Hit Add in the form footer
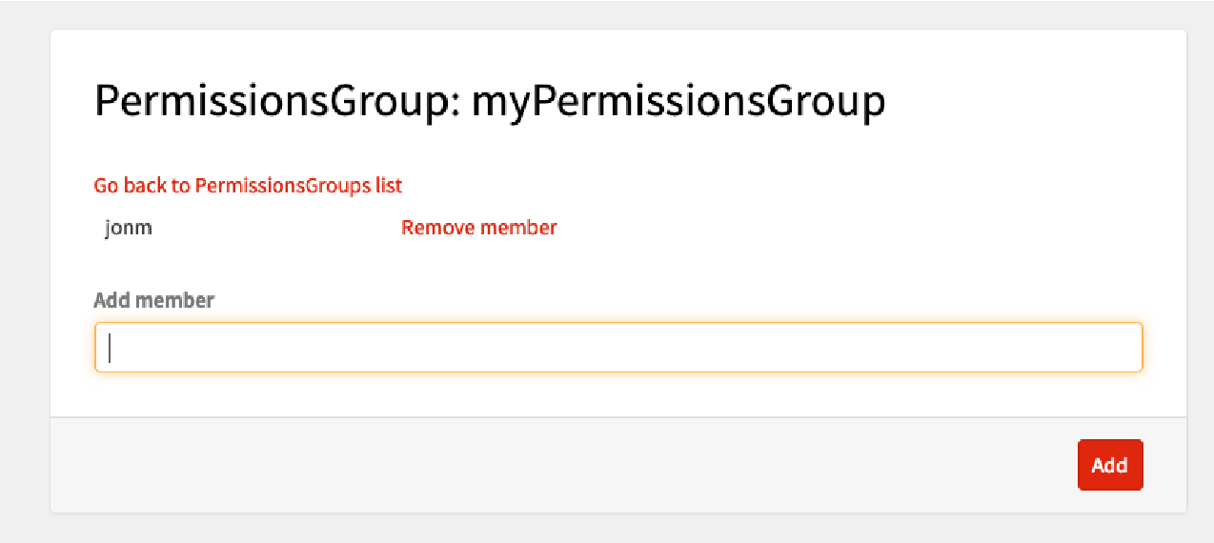 pyautogui.click(x=1109, y=465)
